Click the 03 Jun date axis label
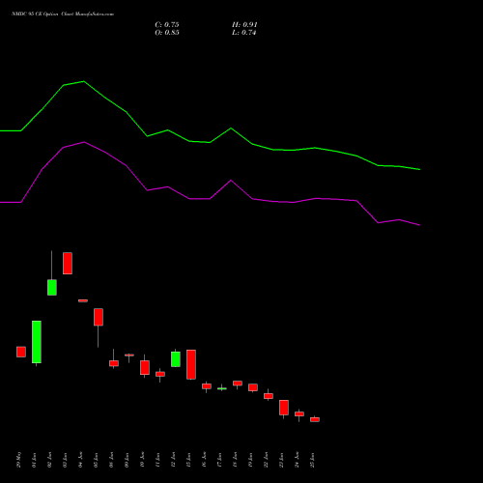The image size is (483, 483). 65,460
